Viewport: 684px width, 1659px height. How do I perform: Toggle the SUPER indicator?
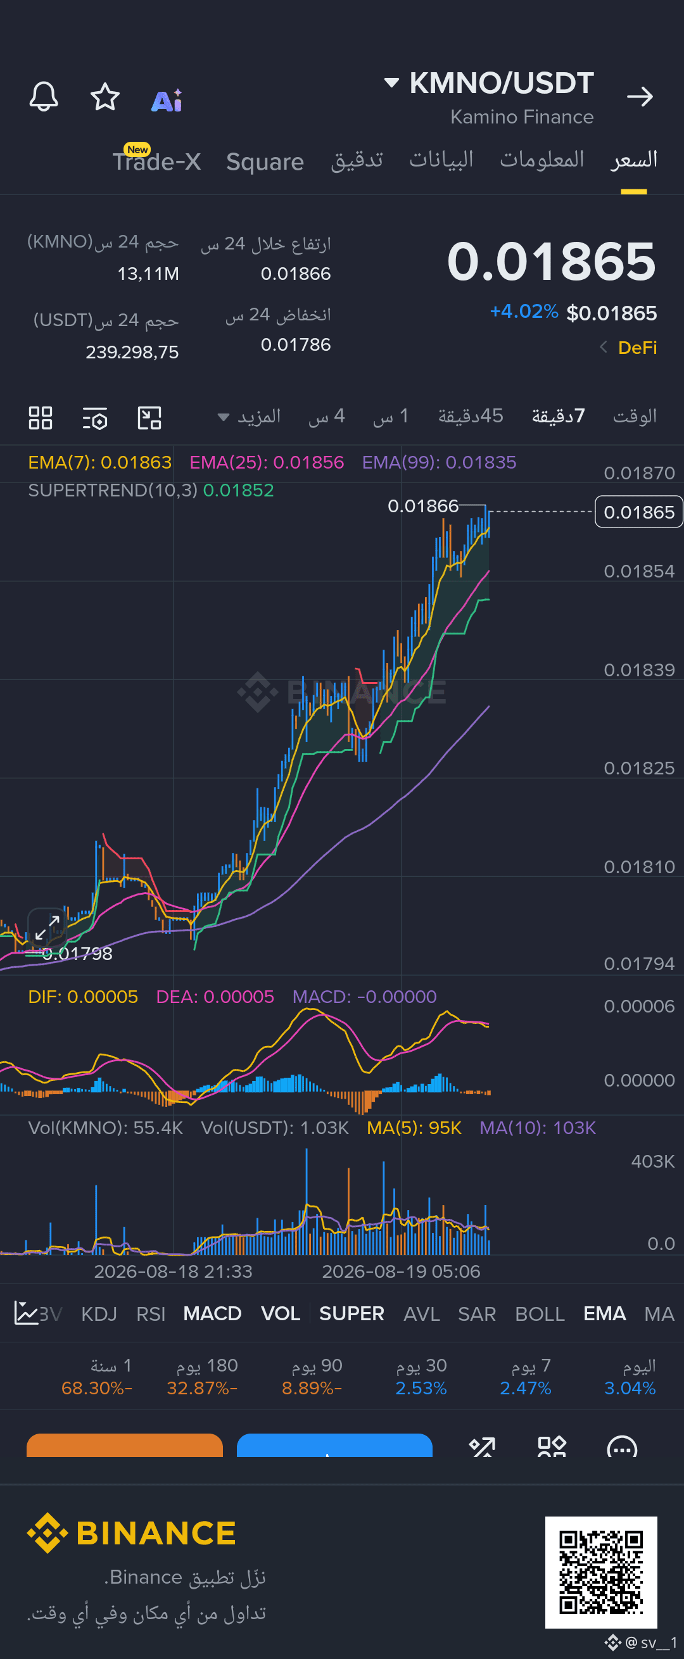[351, 1314]
